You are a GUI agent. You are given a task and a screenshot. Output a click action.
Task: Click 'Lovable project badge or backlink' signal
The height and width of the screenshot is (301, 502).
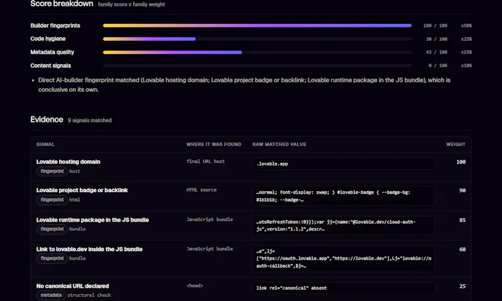tap(82, 190)
